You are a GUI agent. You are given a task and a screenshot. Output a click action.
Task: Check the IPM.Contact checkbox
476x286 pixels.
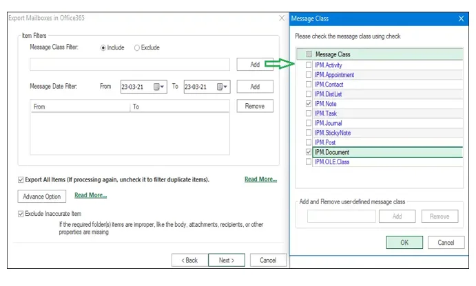click(x=309, y=85)
